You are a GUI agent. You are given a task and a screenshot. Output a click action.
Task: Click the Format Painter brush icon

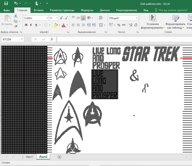tap(16, 27)
